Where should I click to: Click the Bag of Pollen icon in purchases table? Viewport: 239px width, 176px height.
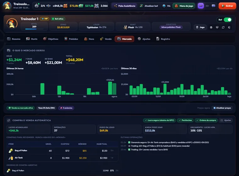coord(11,151)
